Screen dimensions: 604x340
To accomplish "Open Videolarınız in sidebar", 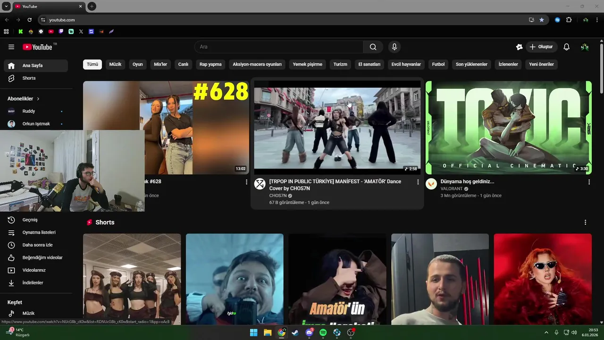I will point(36,270).
